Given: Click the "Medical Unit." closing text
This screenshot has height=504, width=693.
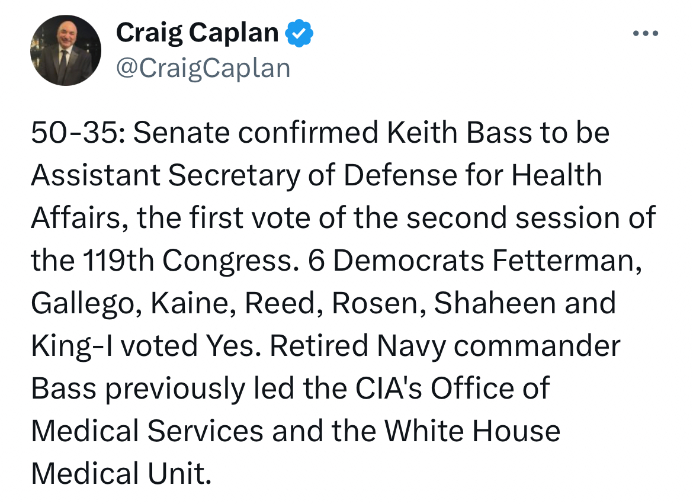Looking at the screenshot, I should click(121, 474).
